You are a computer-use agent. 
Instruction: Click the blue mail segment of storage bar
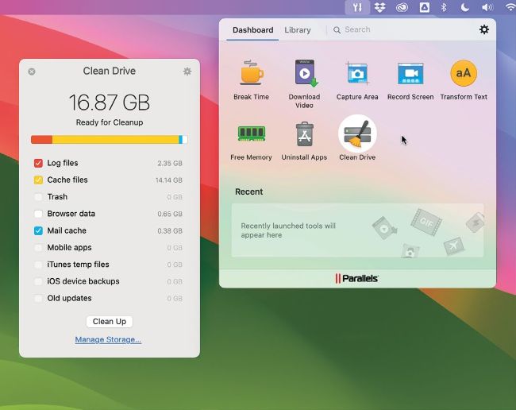pos(180,140)
